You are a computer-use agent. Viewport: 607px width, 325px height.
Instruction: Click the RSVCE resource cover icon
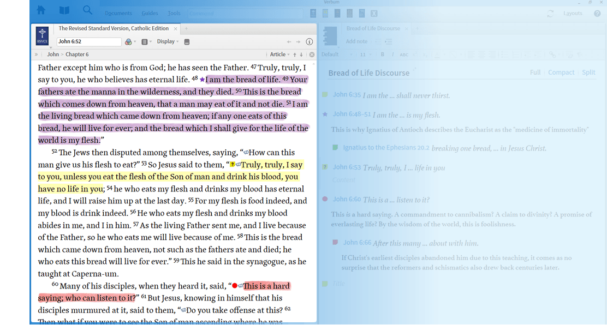click(x=42, y=36)
